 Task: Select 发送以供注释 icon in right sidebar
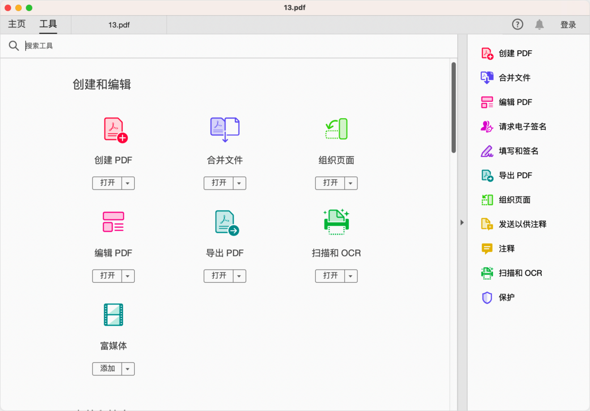click(487, 225)
